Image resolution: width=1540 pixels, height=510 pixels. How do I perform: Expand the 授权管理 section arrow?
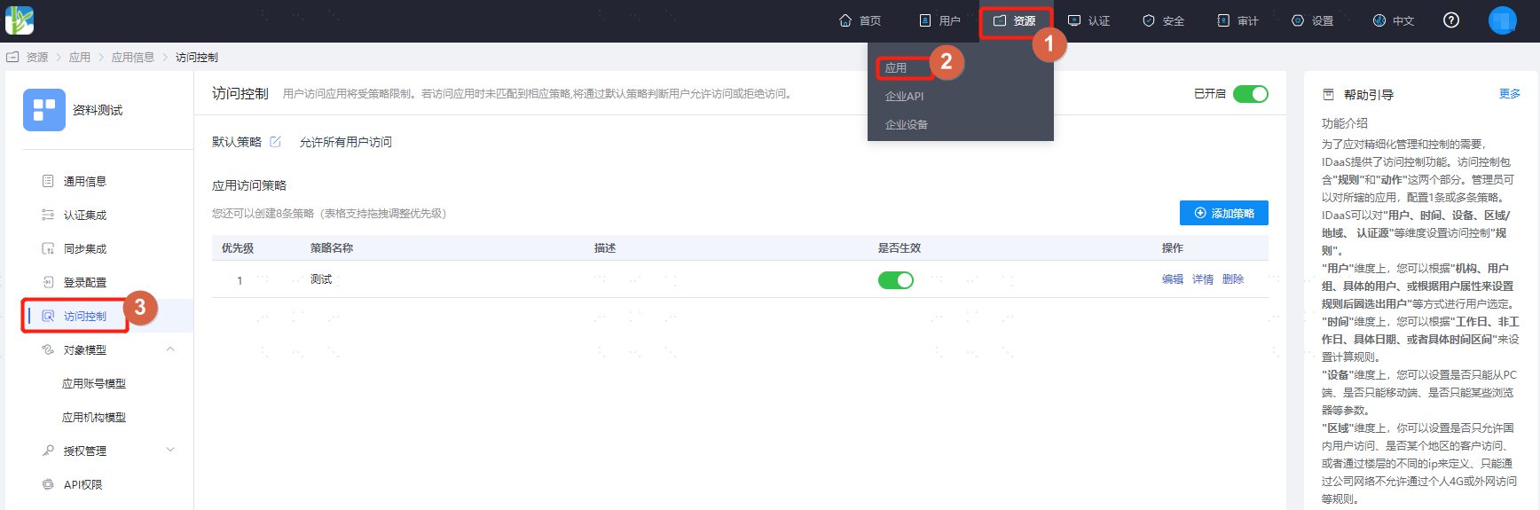(170, 450)
